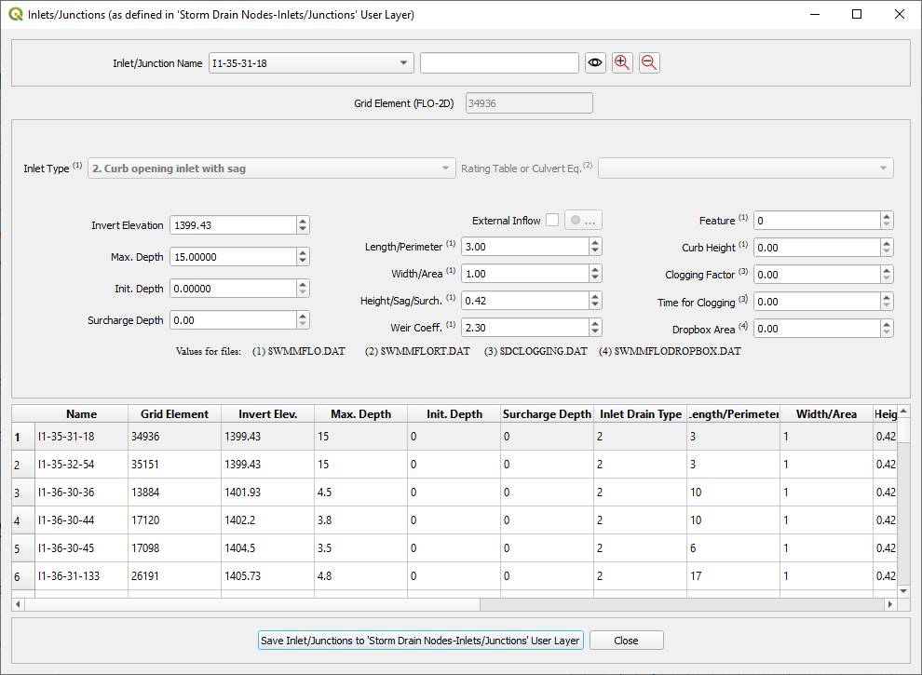Viewport: 922px width, 675px height.
Task: Open the Inlet/Junction Name dropdown
Action: coord(312,63)
